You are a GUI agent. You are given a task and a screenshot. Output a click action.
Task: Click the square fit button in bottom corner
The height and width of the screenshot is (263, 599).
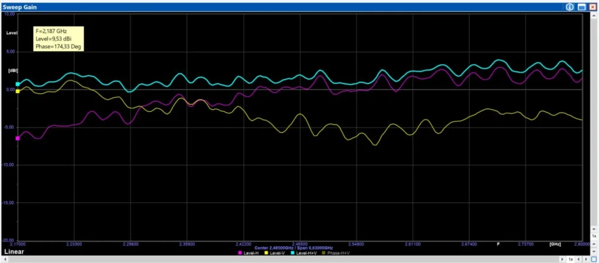coord(594,259)
